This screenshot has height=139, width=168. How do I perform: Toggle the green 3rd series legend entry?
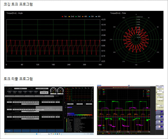click(x=78, y=16)
